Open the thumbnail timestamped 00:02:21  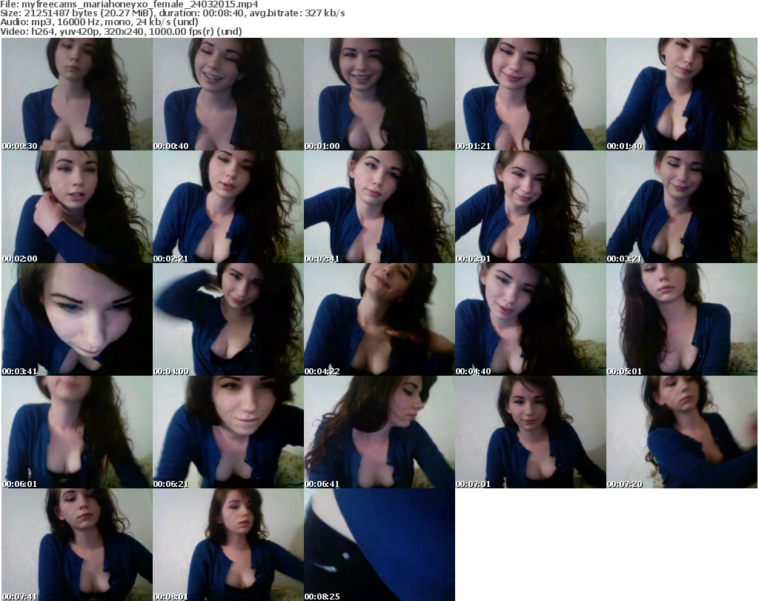tap(228, 207)
